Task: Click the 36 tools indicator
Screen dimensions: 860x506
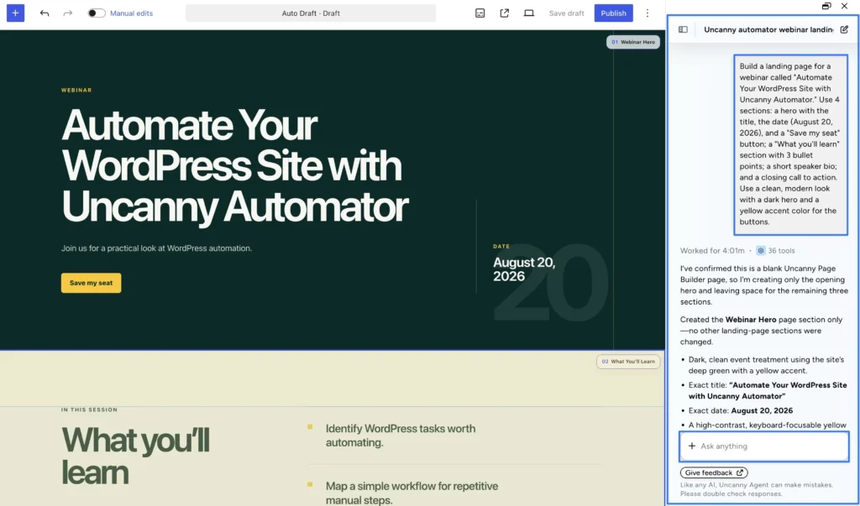Action: (x=775, y=251)
